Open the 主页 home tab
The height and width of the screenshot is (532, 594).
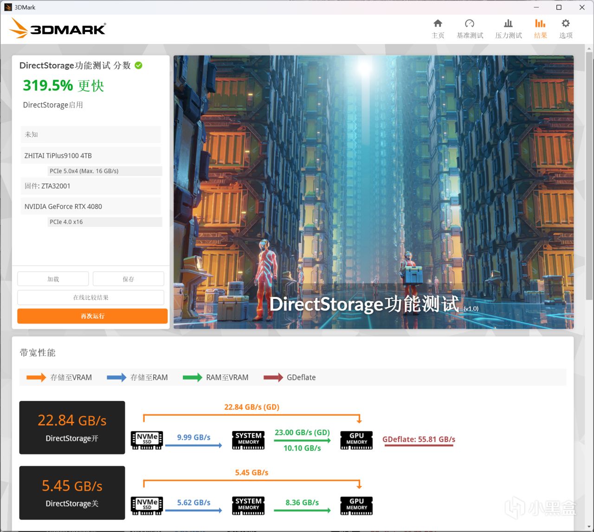(x=438, y=29)
